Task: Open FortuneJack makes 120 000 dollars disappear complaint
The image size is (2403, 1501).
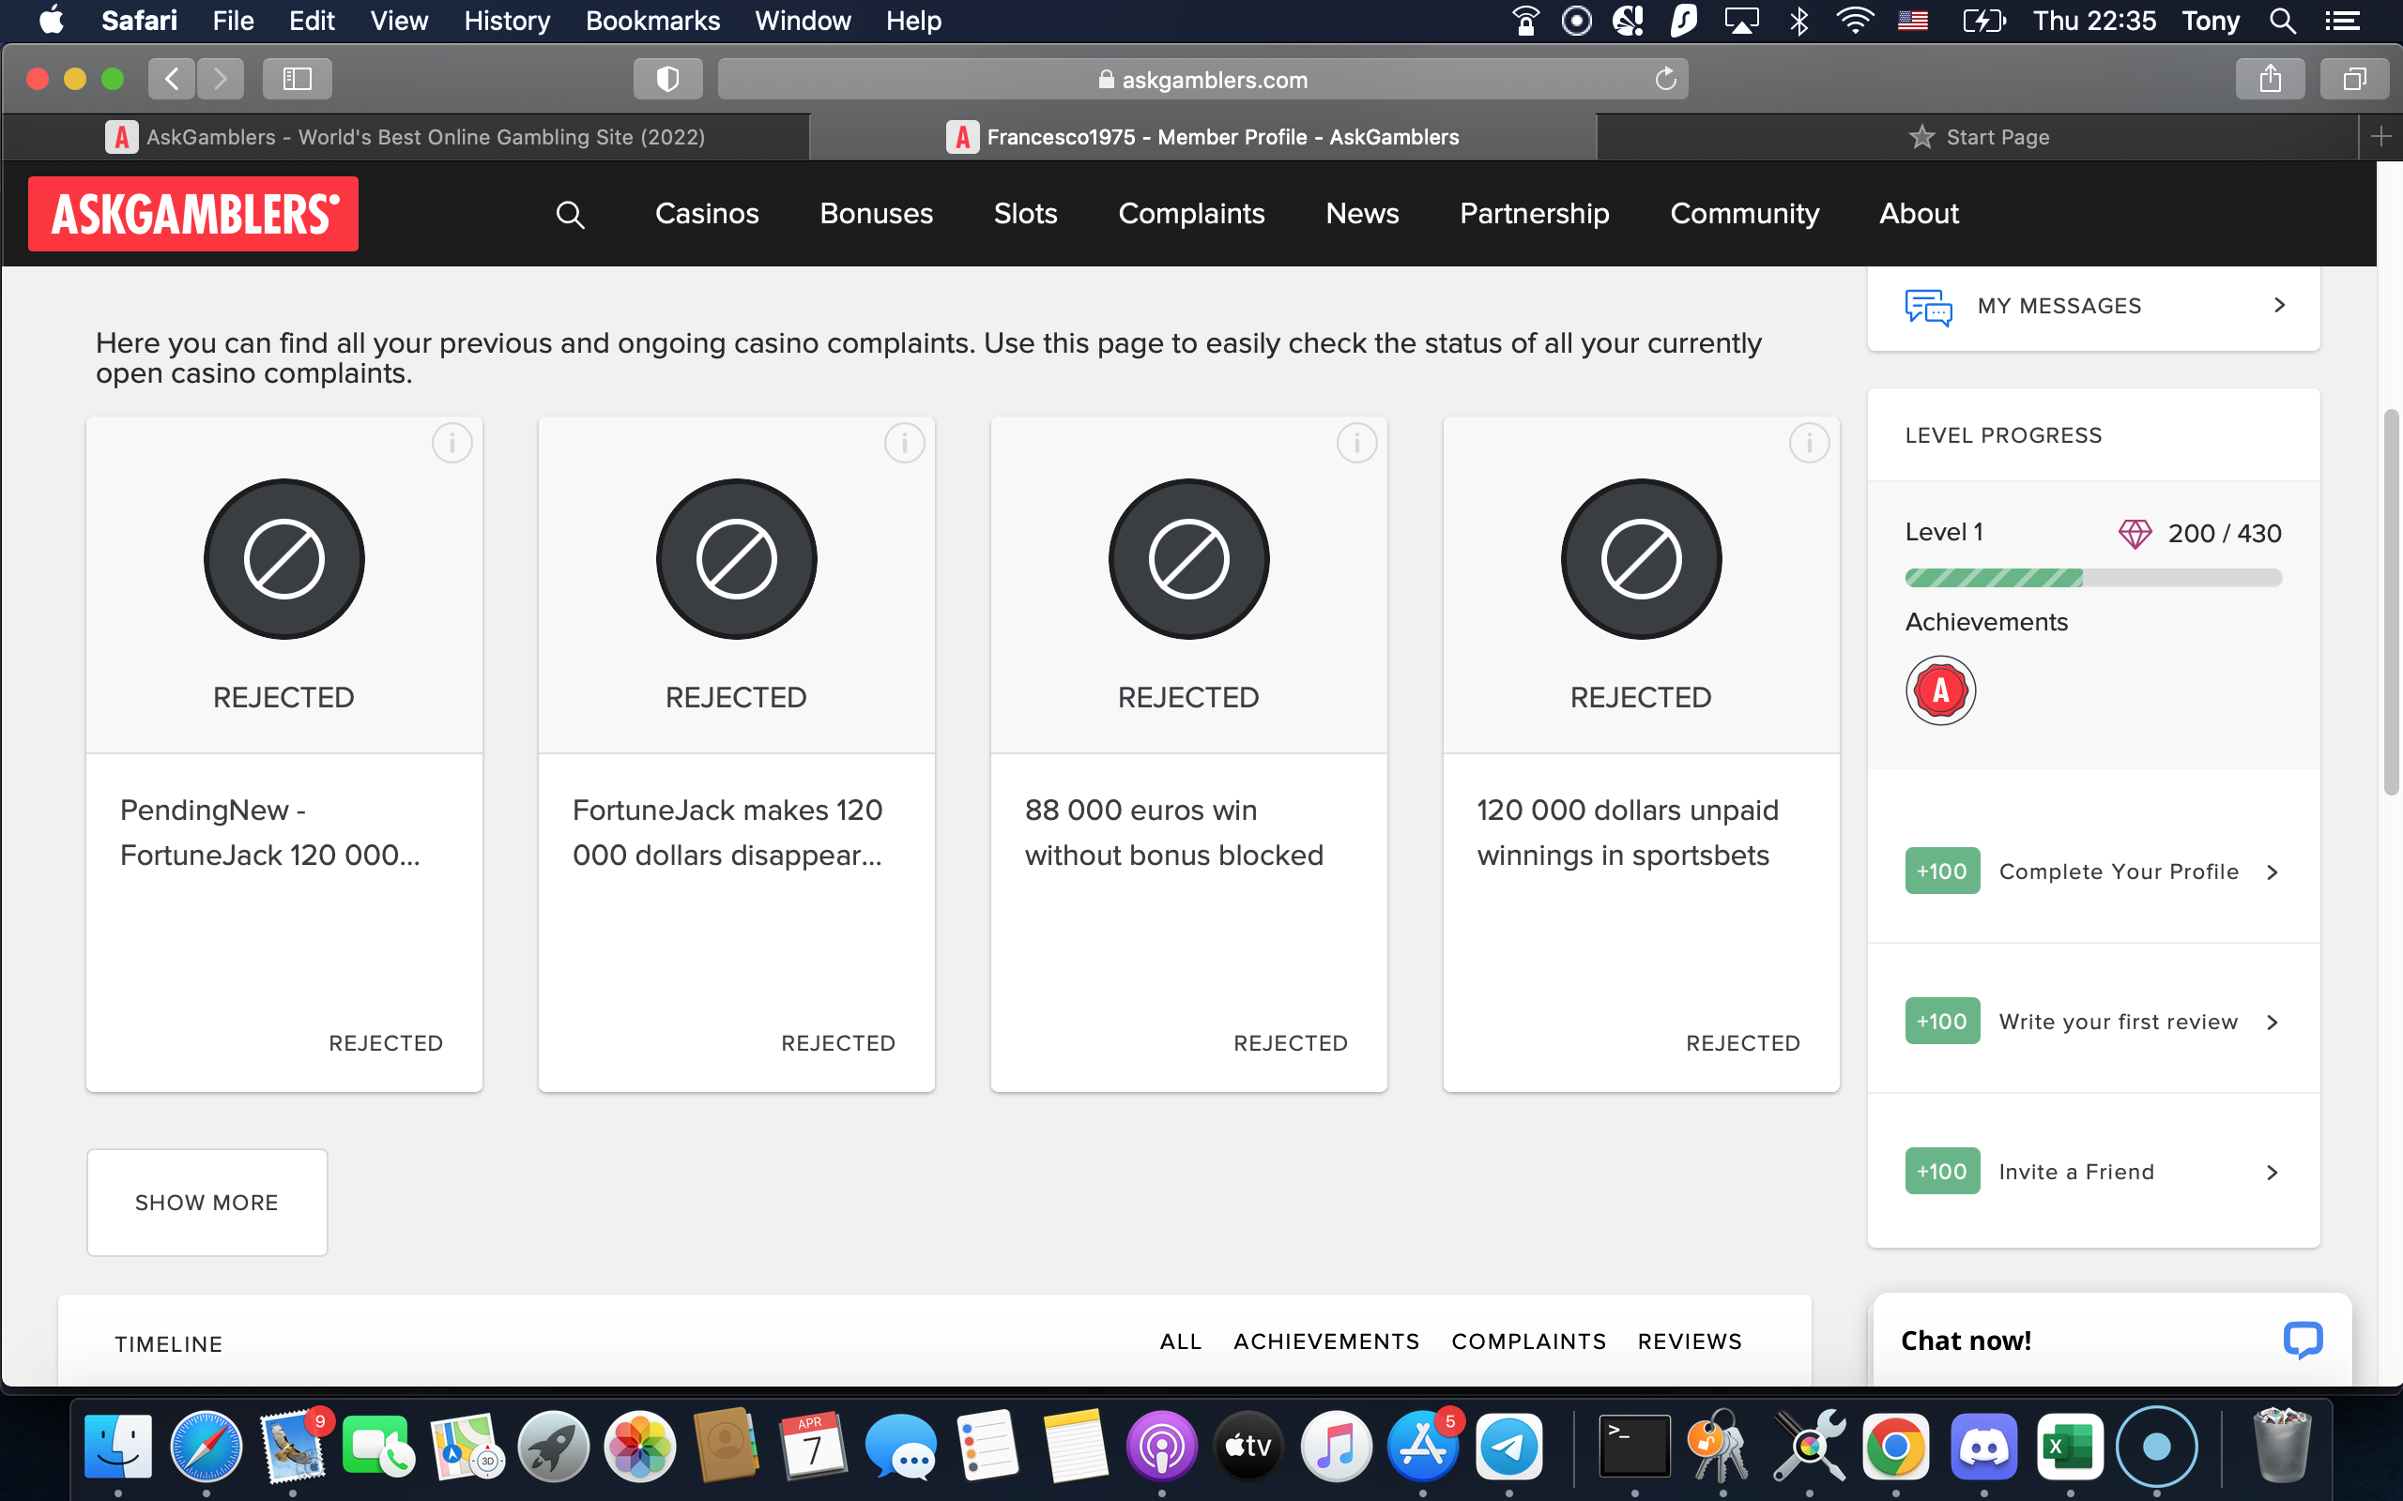Action: tap(727, 832)
